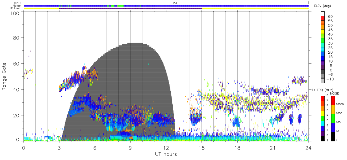Viewport: 347px width, 160px height.
Task: Click the x-axis tick label '9'
Action: [x=130, y=148]
